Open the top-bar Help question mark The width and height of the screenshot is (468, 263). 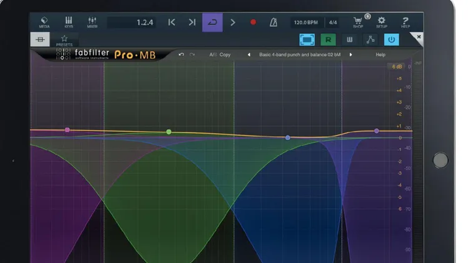click(406, 22)
